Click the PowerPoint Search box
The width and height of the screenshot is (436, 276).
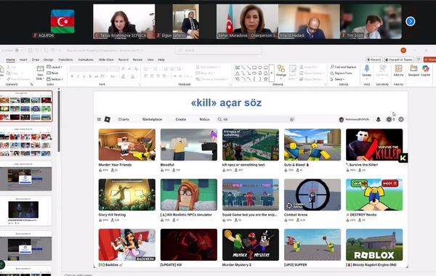click(219, 50)
